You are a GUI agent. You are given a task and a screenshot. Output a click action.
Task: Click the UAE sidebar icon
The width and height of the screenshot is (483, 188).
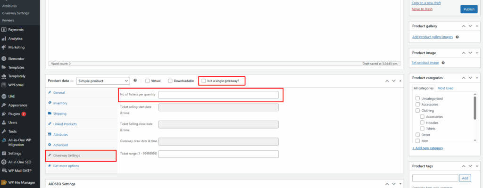[x=4, y=96]
